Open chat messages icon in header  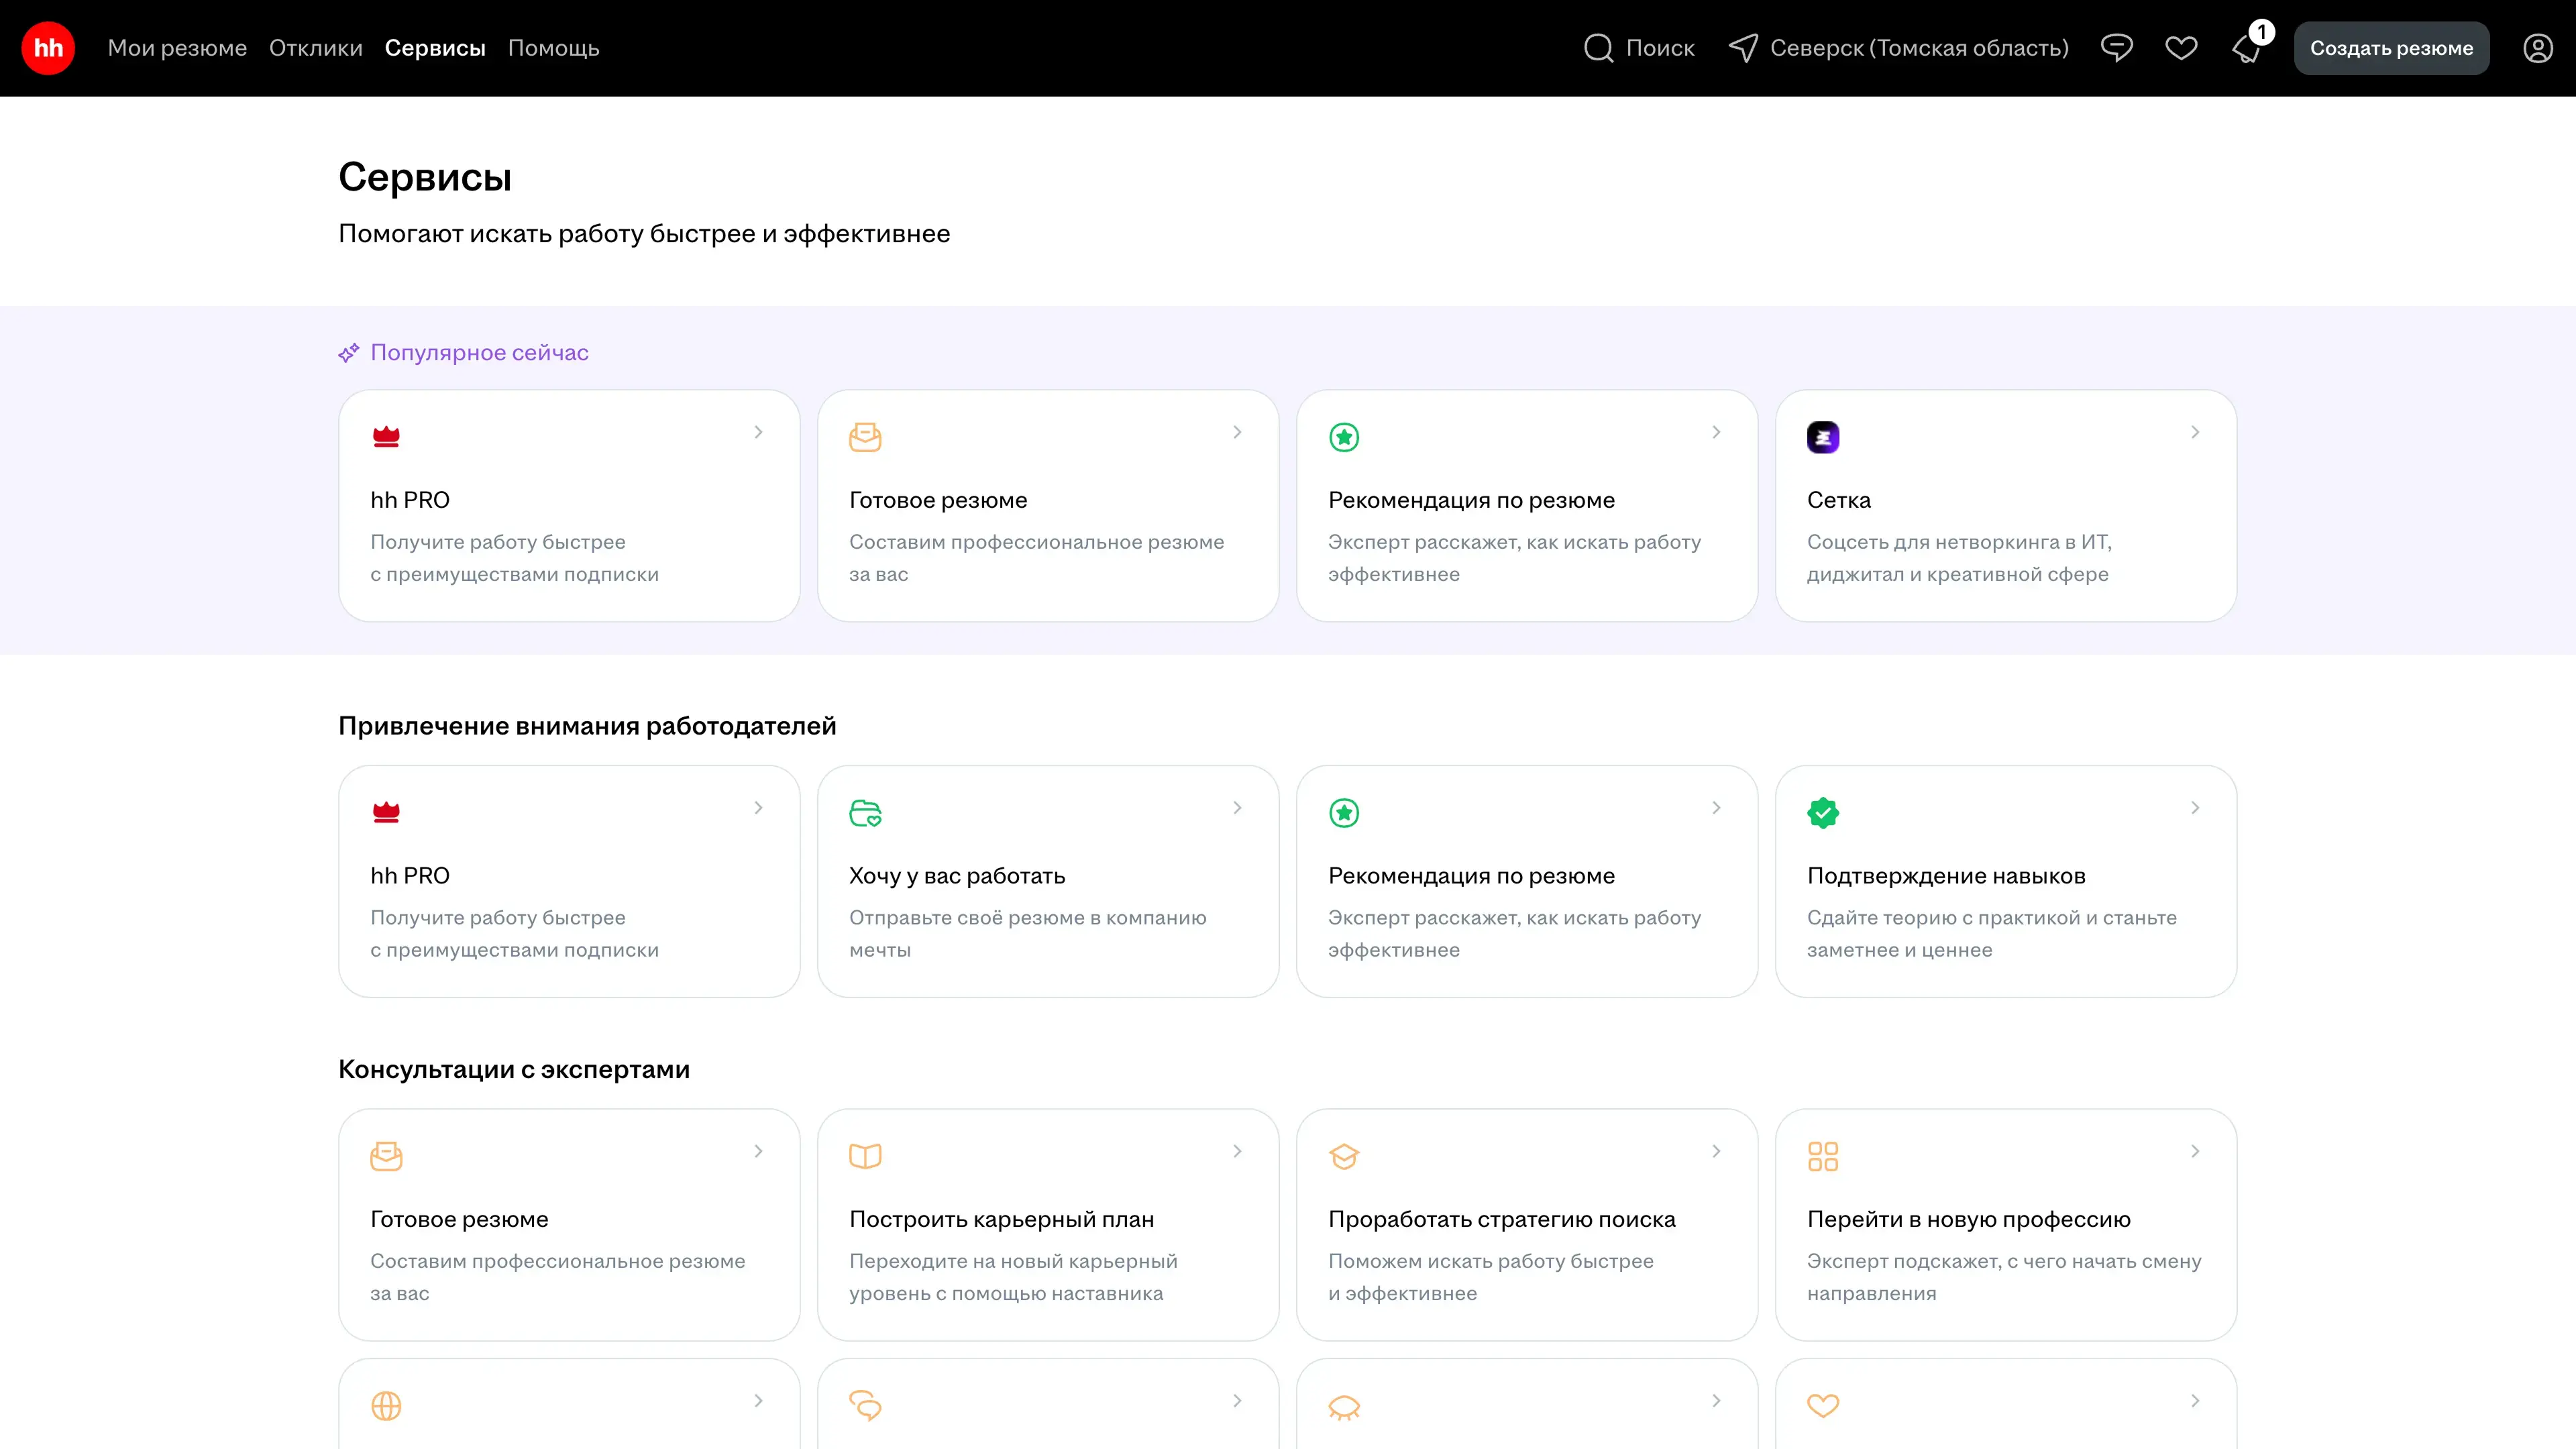coord(2116,48)
